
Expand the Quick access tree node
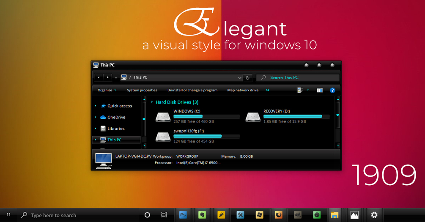(x=96, y=106)
